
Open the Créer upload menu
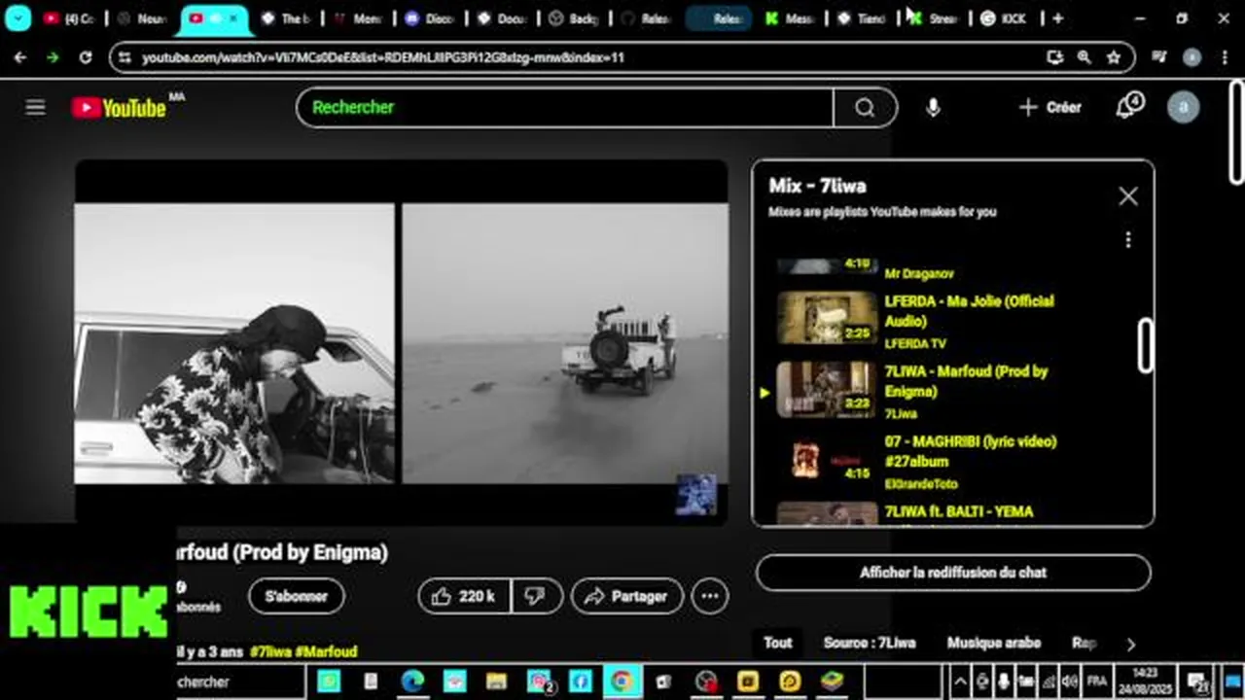tap(1049, 107)
